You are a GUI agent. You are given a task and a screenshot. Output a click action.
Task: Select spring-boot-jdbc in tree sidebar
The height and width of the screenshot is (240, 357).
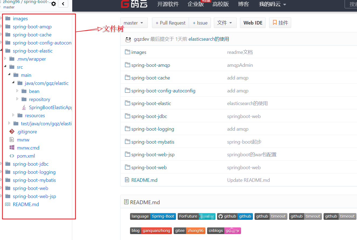coord(30,164)
